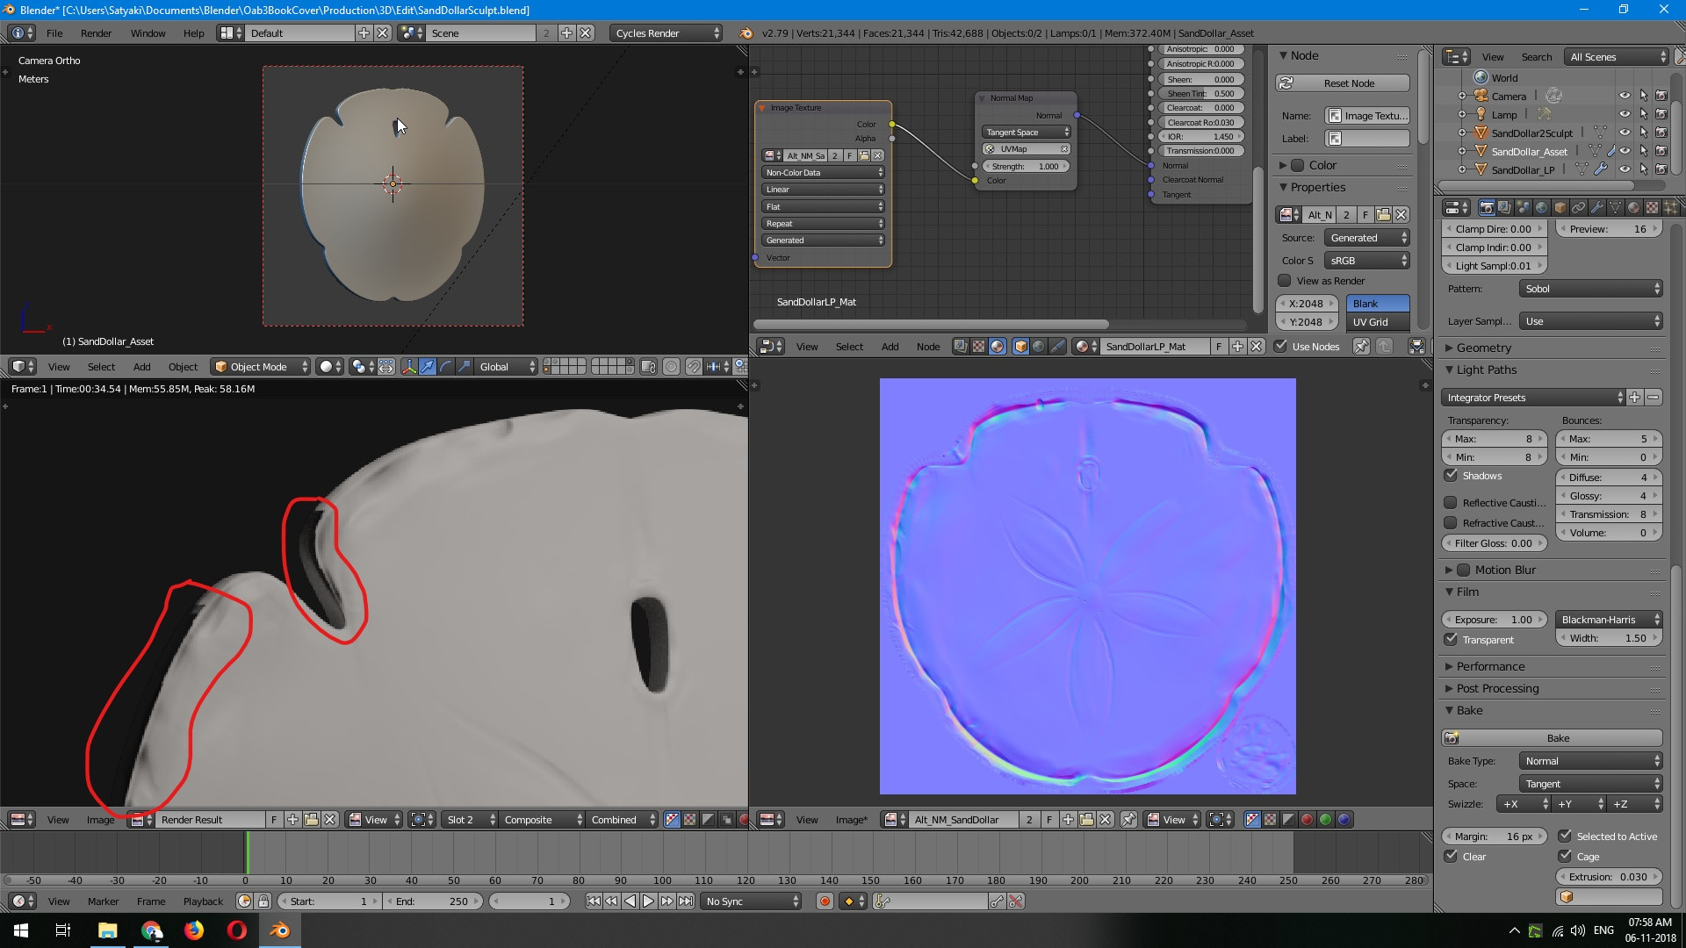Viewport: 1686px width, 948px height.
Task: Open the Material properties sphere icon
Action: (x=1633, y=208)
